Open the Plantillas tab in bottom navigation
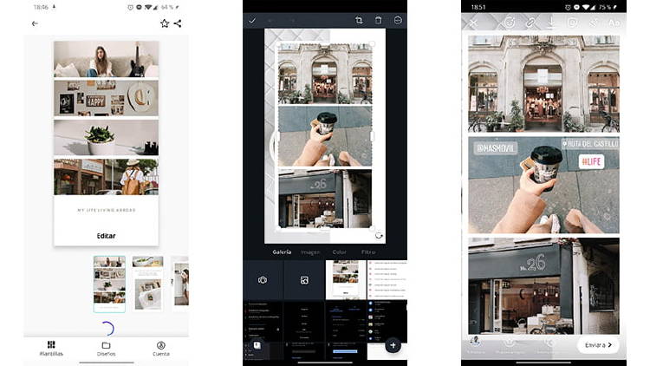The image size is (650, 366). (x=51, y=348)
